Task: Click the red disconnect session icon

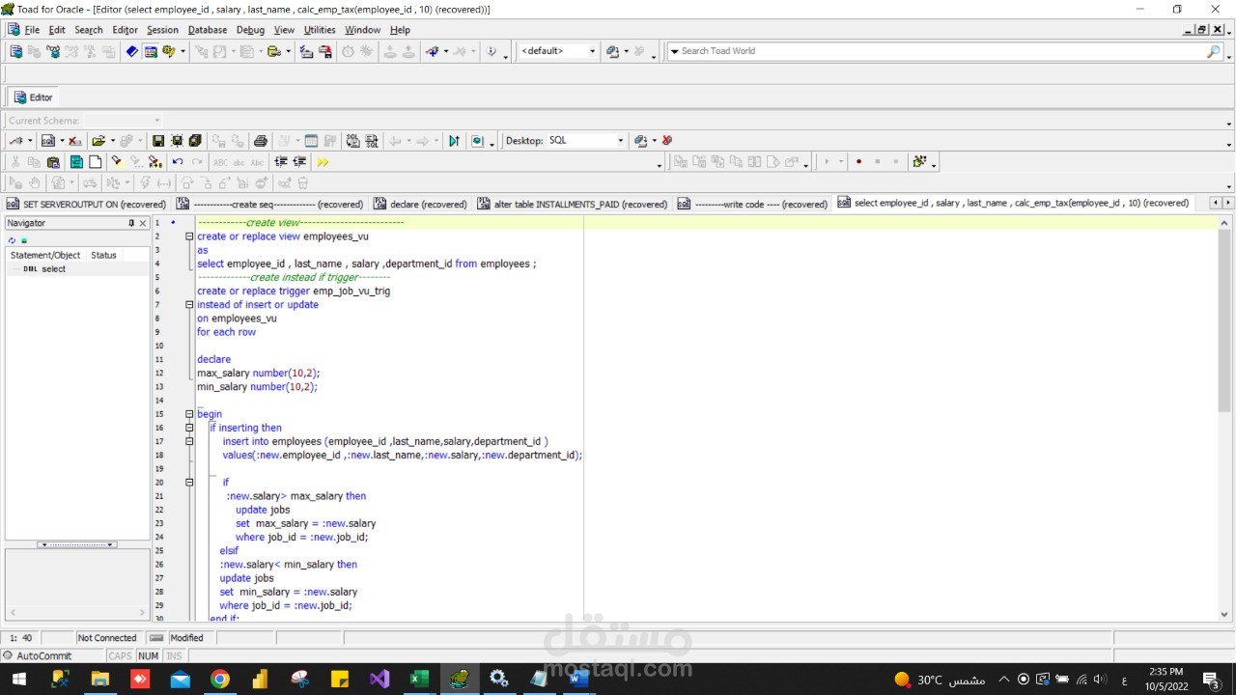Action: pos(667,141)
